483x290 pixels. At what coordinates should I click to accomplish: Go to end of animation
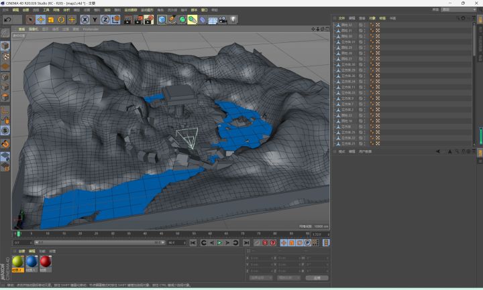click(246, 242)
